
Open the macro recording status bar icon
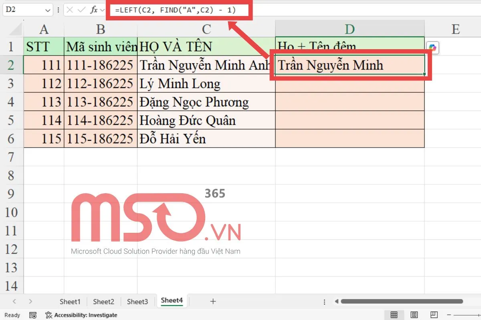pyautogui.click(x=33, y=315)
